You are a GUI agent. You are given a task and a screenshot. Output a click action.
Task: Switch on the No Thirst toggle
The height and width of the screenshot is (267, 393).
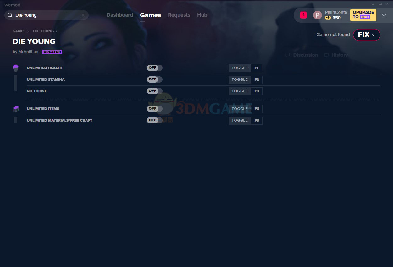154,91
